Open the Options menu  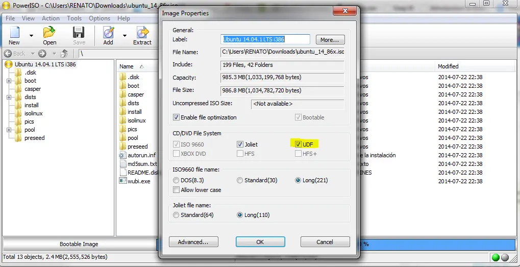tap(100, 18)
